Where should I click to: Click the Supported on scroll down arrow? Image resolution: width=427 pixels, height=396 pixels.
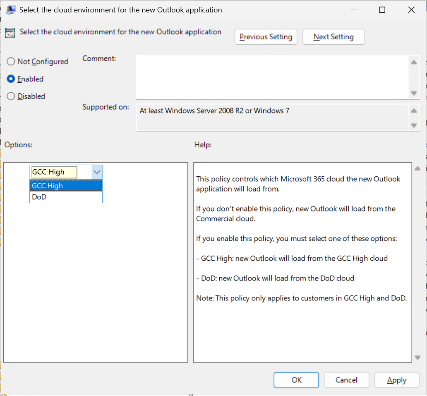(414, 125)
